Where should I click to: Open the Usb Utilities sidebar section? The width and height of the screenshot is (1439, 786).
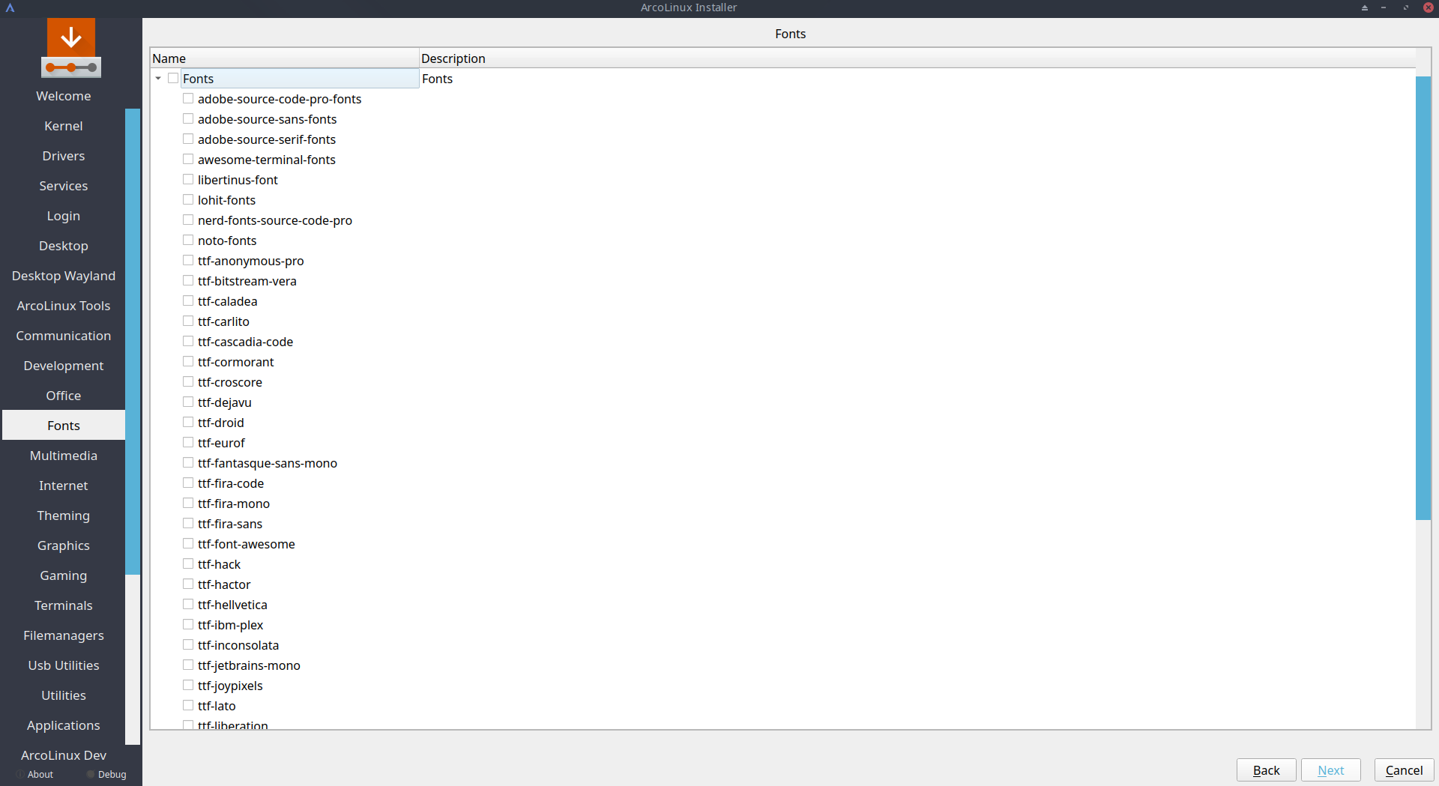[64, 665]
